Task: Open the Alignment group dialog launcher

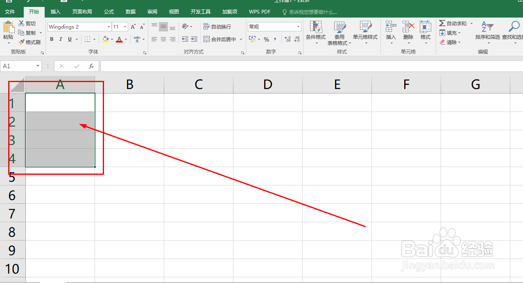Action: (x=242, y=53)
